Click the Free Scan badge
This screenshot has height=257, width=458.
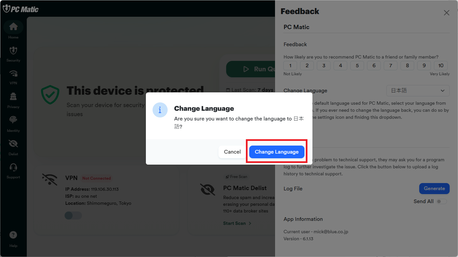point(237,177)
